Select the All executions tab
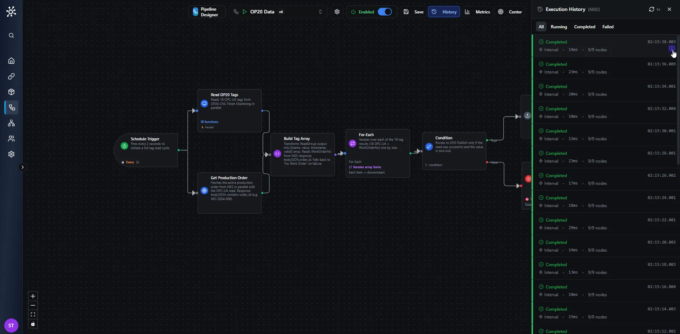The image size is (680, 334). pos(541,27)
